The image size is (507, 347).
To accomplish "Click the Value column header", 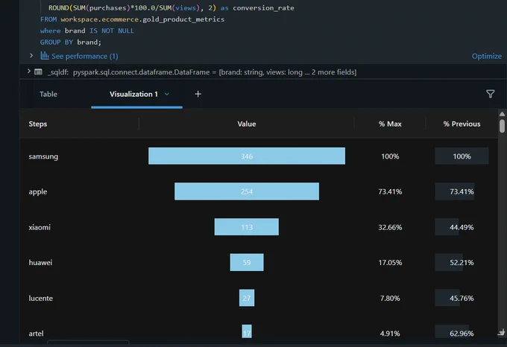I will [x=247, y=124].
